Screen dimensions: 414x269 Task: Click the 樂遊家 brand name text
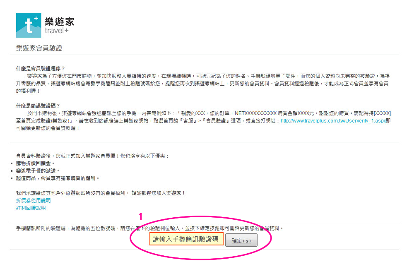(x=59, y=22)
